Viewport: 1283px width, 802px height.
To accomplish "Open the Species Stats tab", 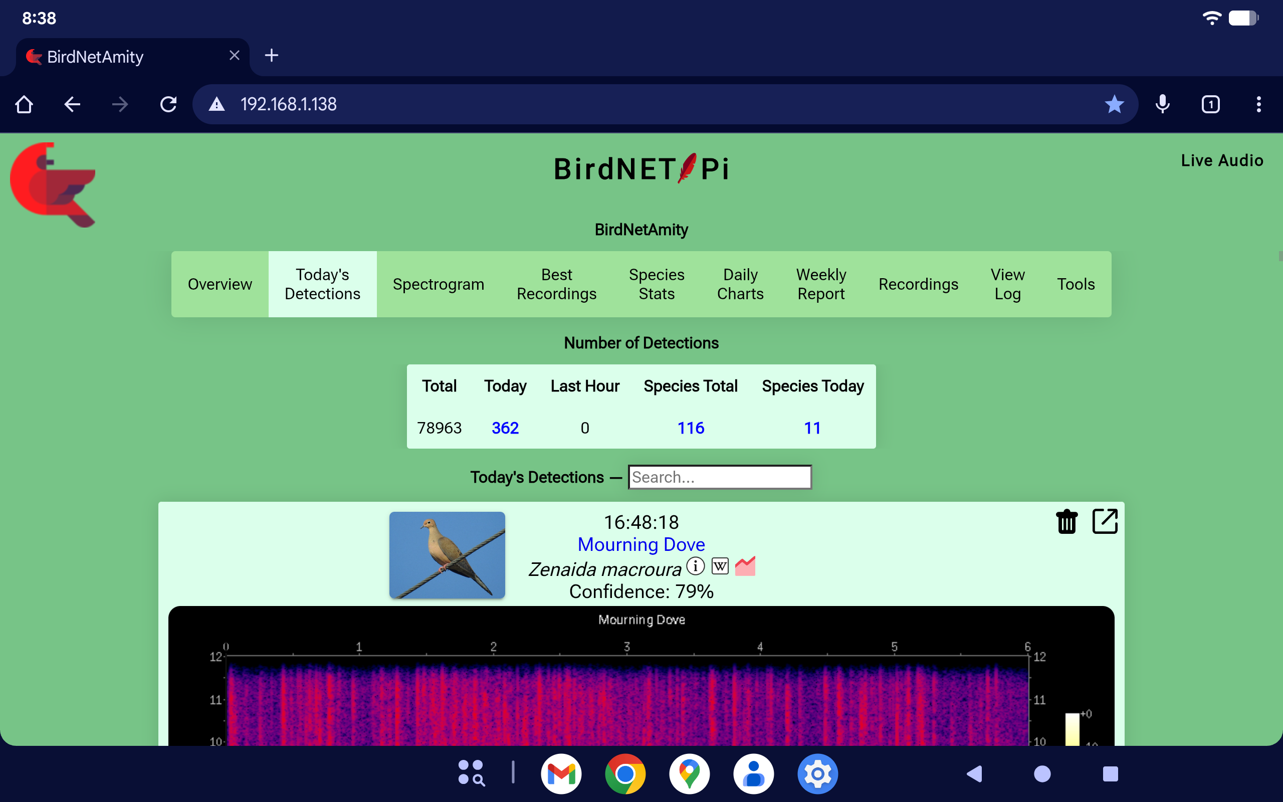I will [x=657, y=284].
